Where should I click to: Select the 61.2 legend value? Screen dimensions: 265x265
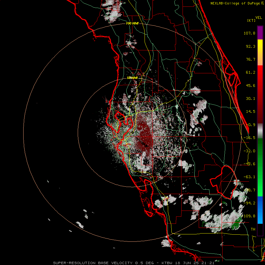tap(251, 72)
